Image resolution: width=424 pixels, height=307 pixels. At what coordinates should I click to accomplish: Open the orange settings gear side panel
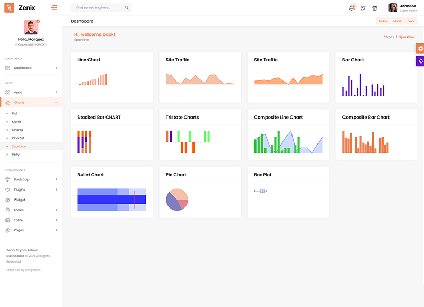(x=420, y=48)
